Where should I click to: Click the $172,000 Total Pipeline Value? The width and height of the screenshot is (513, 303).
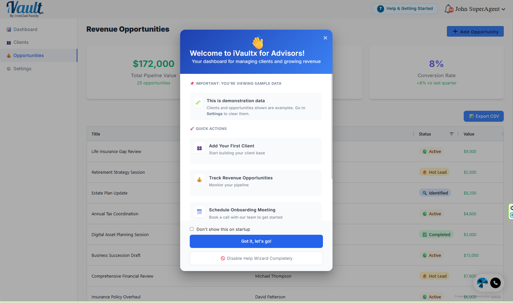pyautogui.click(x=154, y=64)
